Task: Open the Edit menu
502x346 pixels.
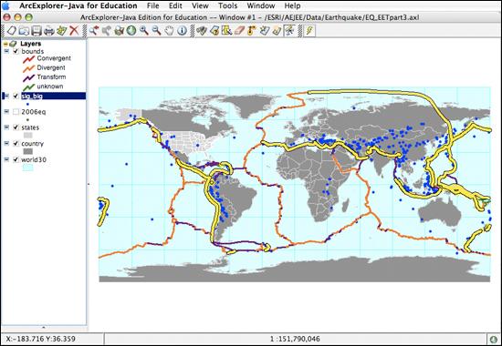Action: tap(175, 5)
